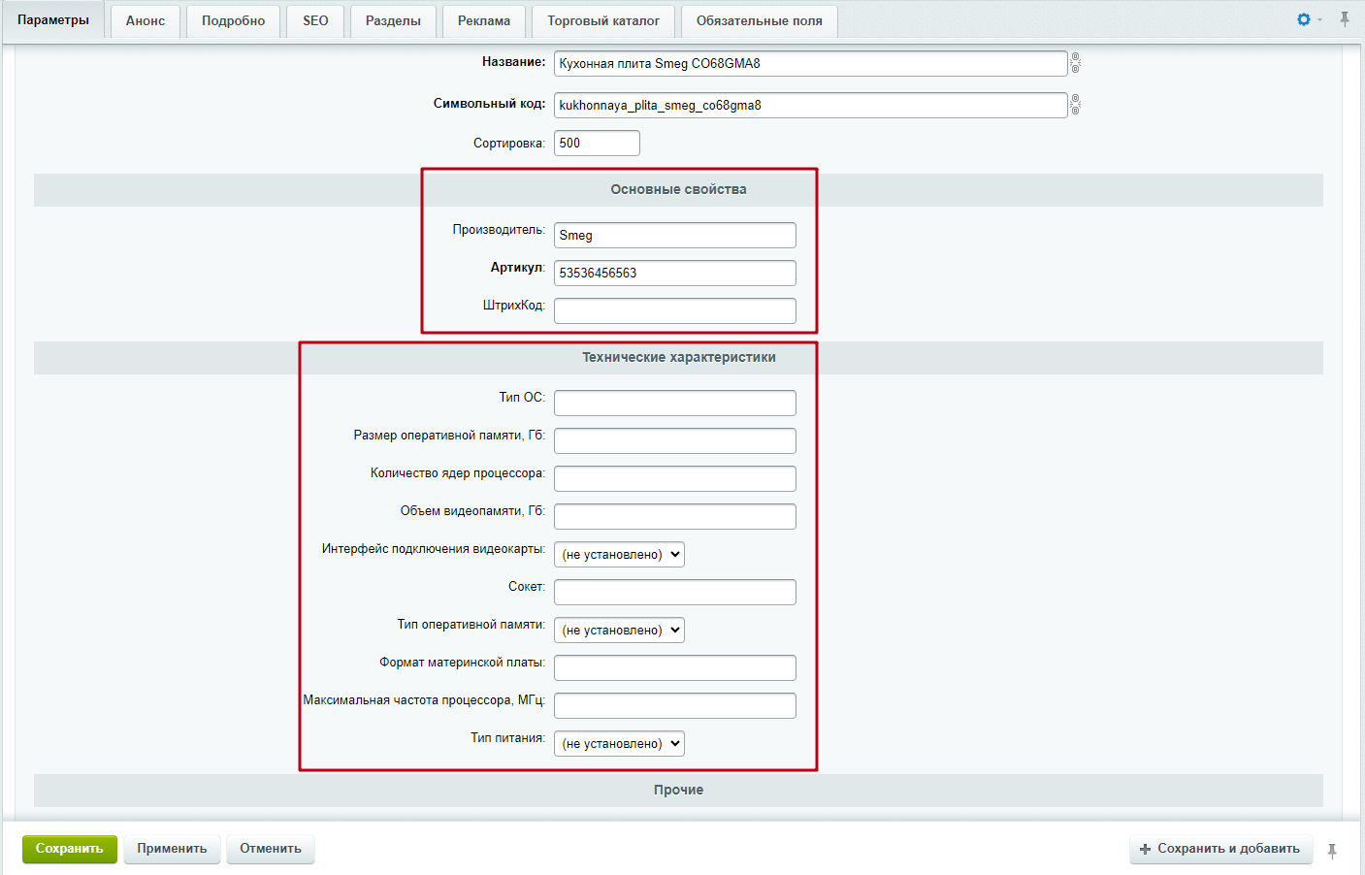1365x875 pixels.
Task: Click the pin icon beside the tabs
Action: pos(1345,19)
